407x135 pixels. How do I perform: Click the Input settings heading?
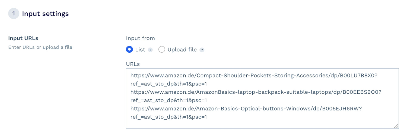[x=45, y=14]
